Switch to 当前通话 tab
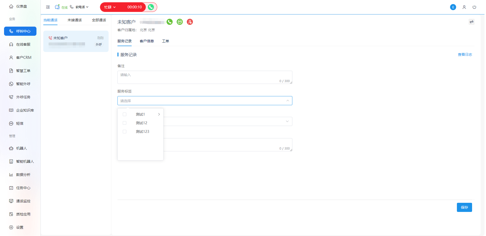This screenshot has width=486, height=236. click(50, 20)
